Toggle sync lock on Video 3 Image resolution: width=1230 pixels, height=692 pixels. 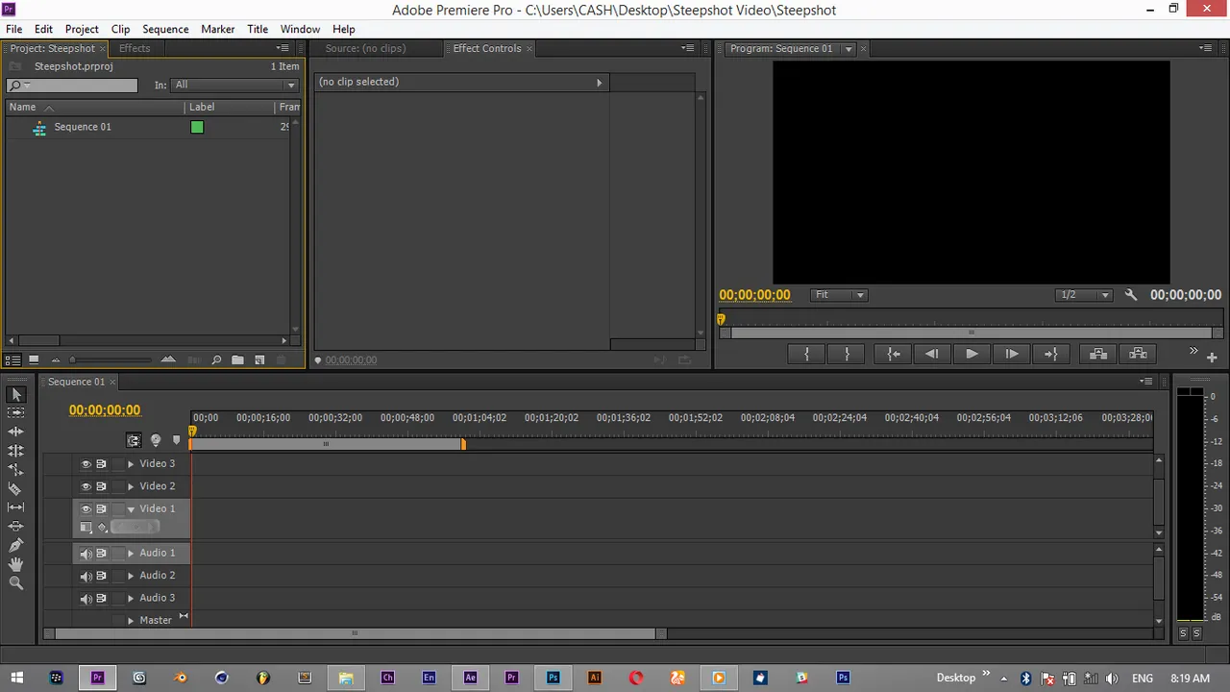click(x=101, y=464)
